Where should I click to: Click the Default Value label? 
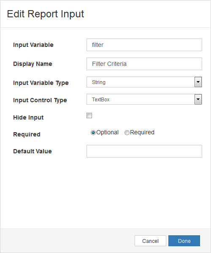point(32,151)
